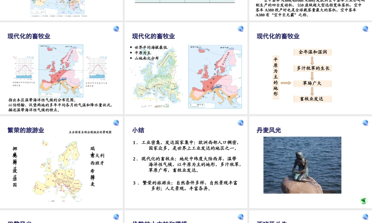Click 现代化的畜牧业 title on climate-chart slide

tap(29, 36)
